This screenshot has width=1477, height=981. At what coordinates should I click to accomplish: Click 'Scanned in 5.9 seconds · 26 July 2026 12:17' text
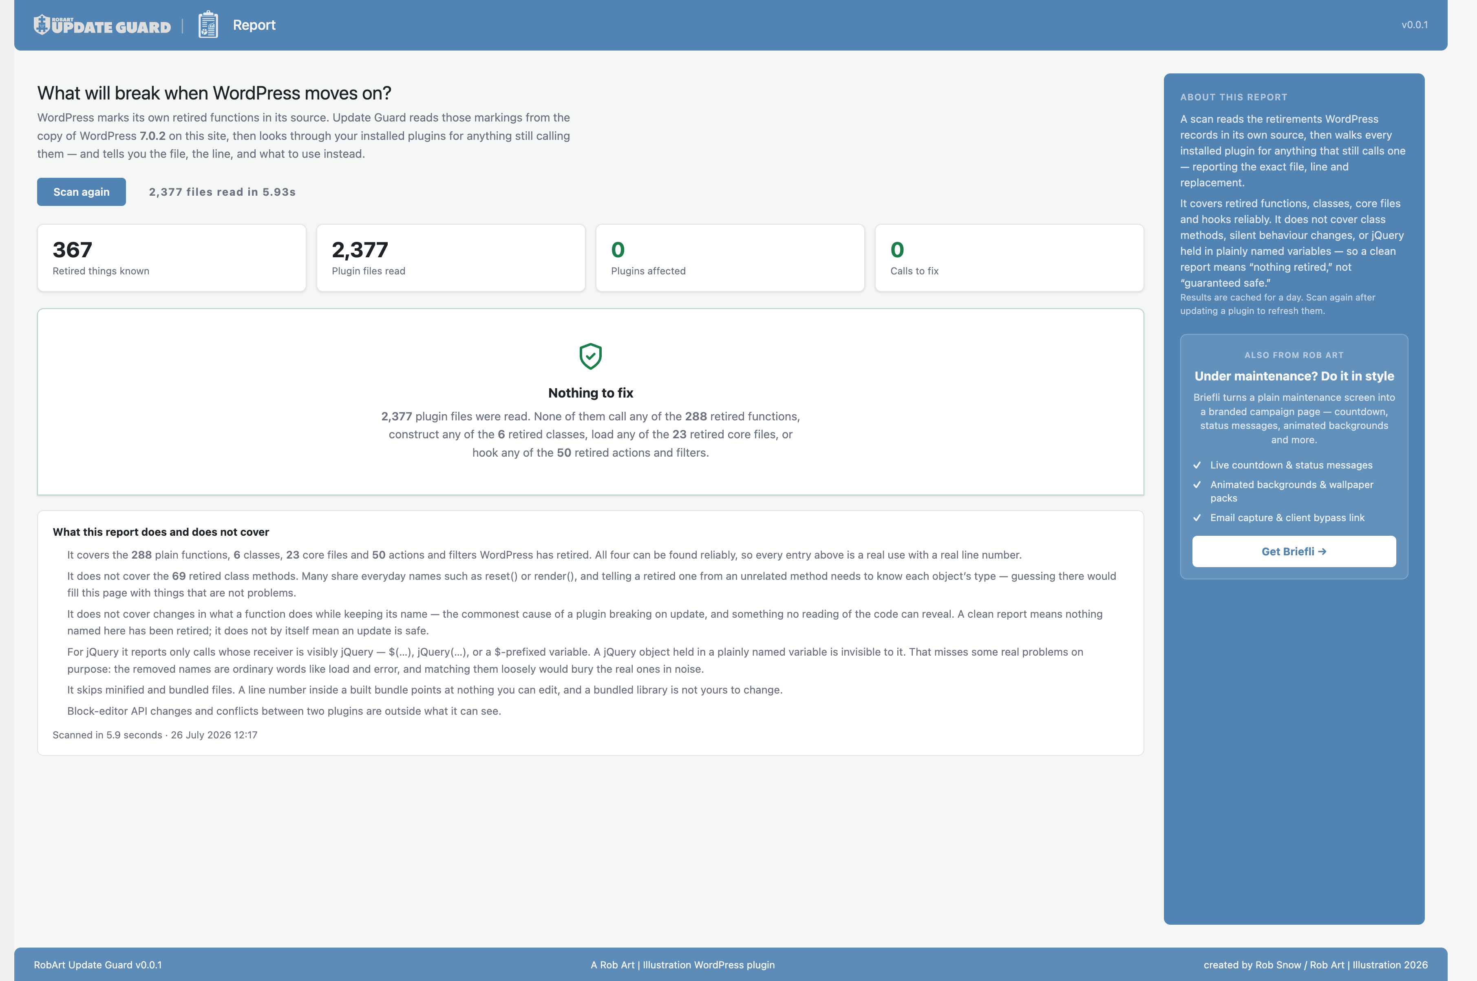pyautogui.click(x=155, y=735)
